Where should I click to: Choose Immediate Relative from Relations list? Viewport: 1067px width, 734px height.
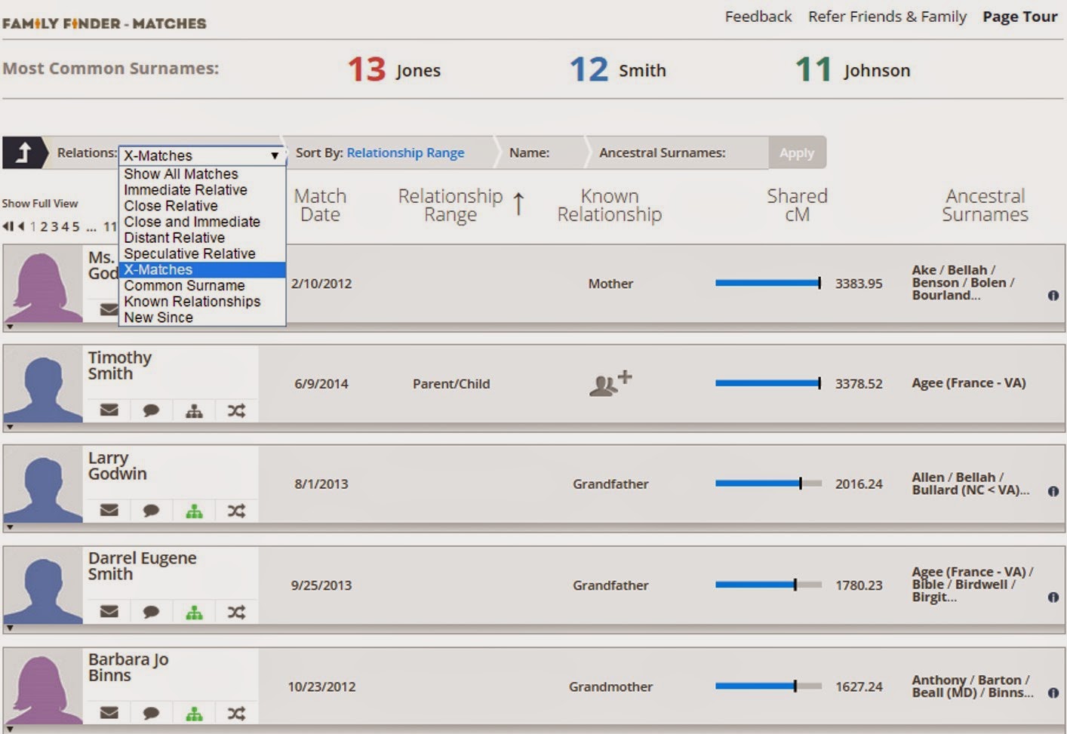[x=202, y=190]
